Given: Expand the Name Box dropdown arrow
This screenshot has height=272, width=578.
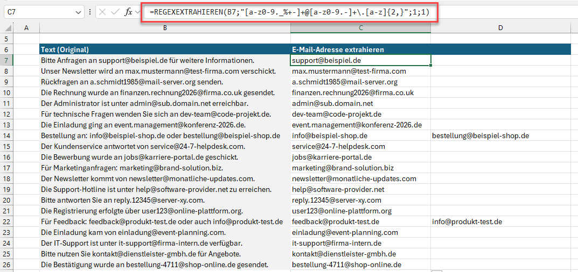Looking at the screenshot, I should (79, 11).
